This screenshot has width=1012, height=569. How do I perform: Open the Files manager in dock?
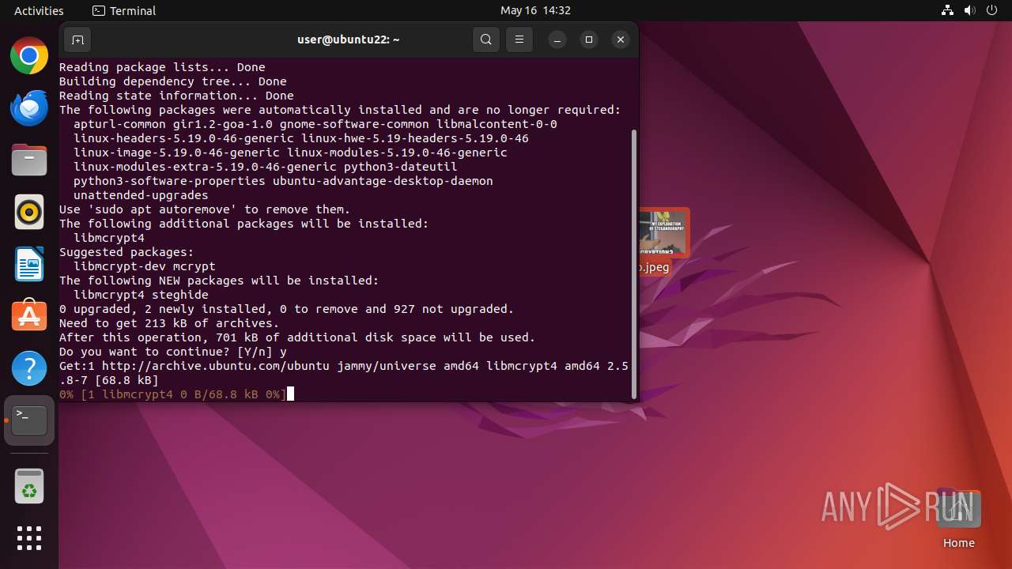pos(29,160)
